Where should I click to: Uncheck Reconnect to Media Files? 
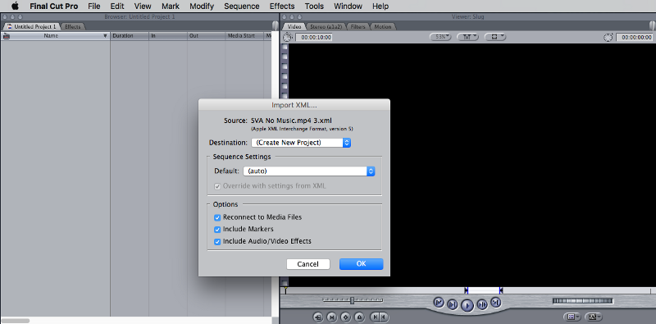(x=217, y=217)
